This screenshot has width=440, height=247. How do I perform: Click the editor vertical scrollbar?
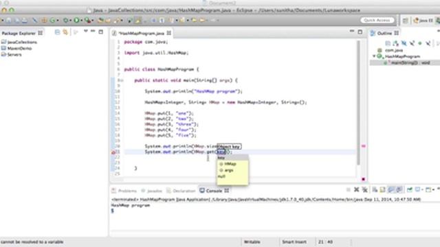[358, 102]
